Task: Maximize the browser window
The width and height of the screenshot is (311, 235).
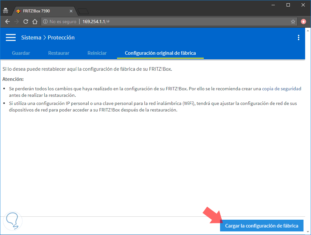Action: pos(288,5)
